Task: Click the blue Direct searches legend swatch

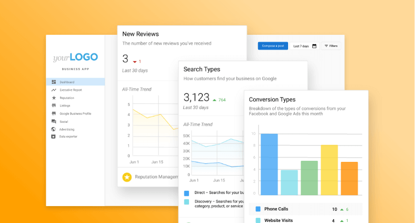Action: pos(187,193)
